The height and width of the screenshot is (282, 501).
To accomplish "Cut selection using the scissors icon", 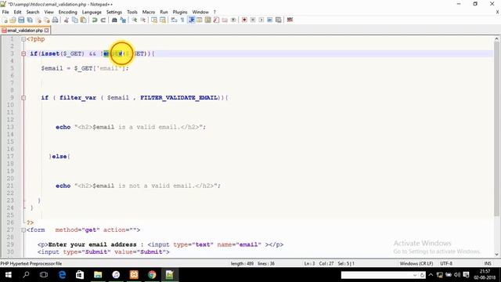I will tap(67, 20).
